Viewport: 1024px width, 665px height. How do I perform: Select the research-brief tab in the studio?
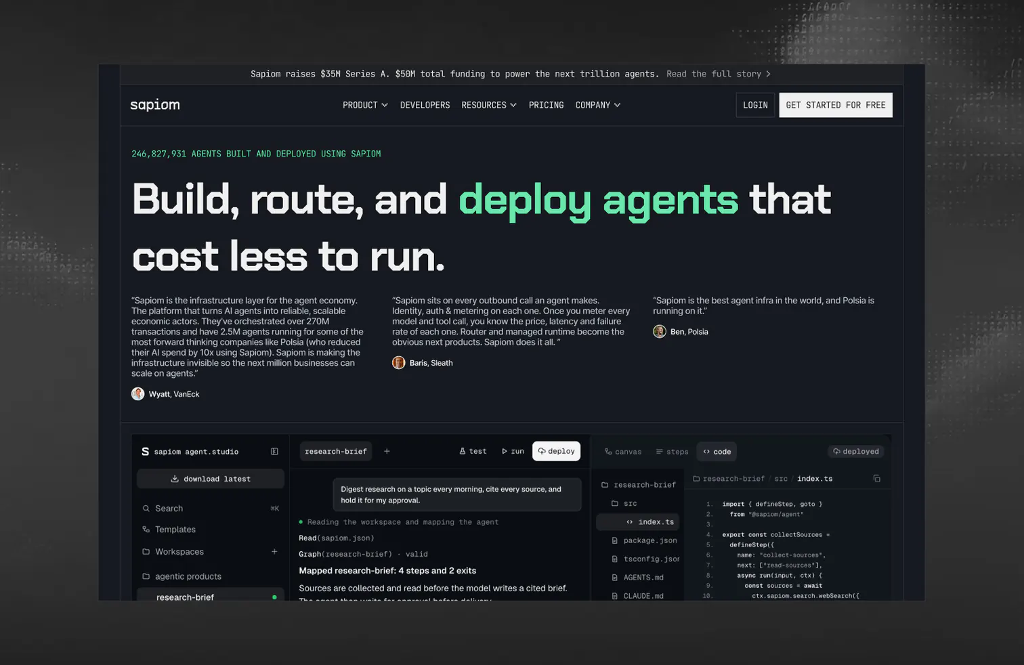coord(336,452)
